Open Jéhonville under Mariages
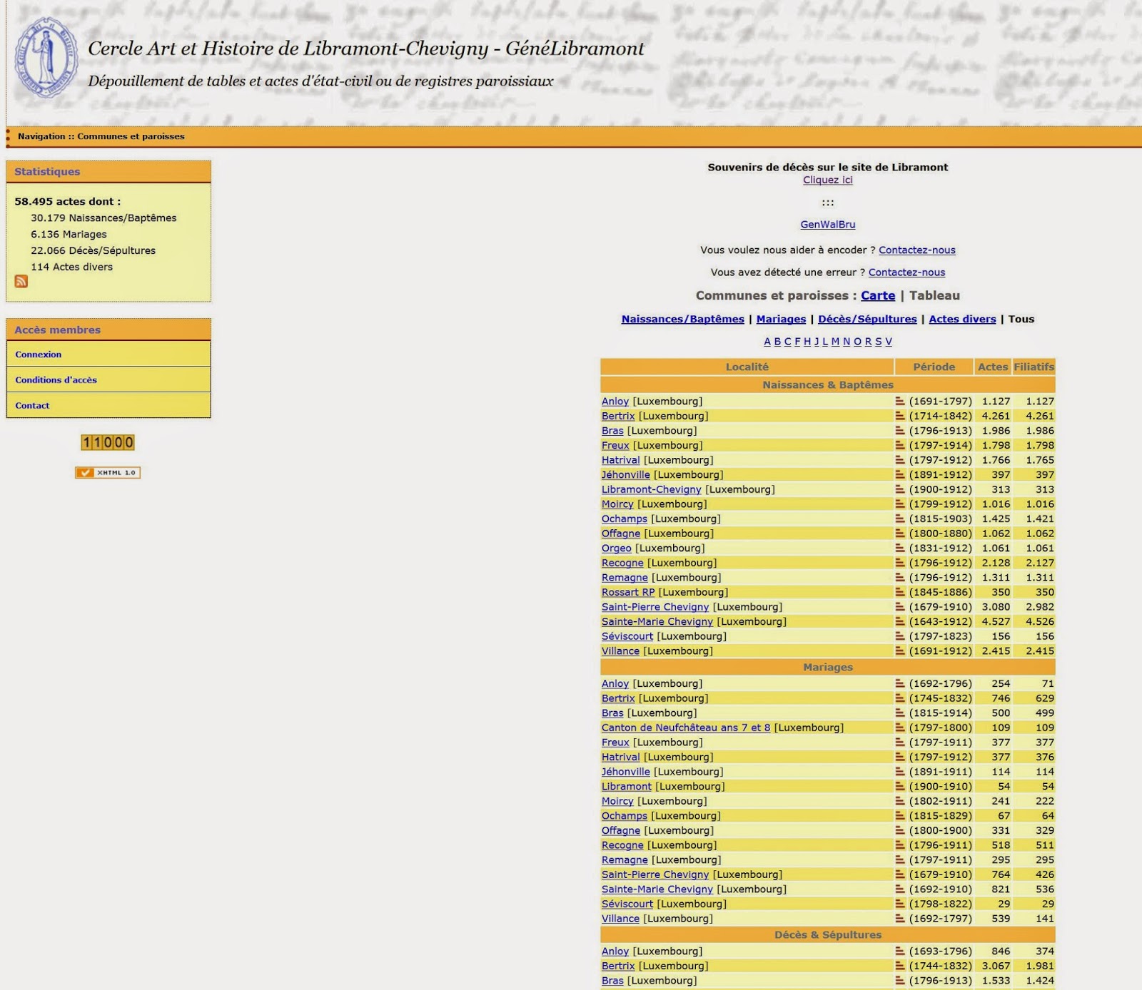1142x990 pixels. (x=626, y=772)
